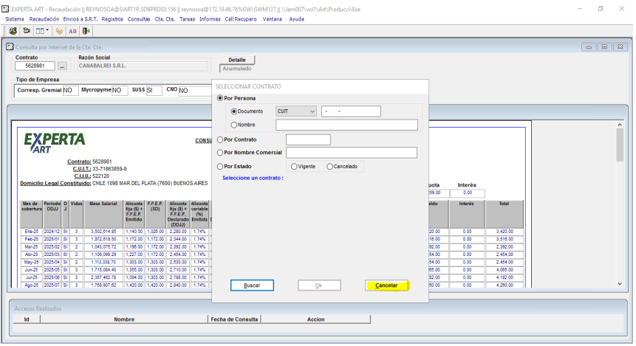Viewport: 636px width, 346px height.
Task: Click the first toolbar icon below Sistema
Action: 13,31
